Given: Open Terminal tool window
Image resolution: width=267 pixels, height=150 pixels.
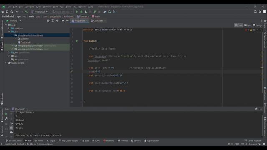Looking at the screenshot, I should coord(123,141).
